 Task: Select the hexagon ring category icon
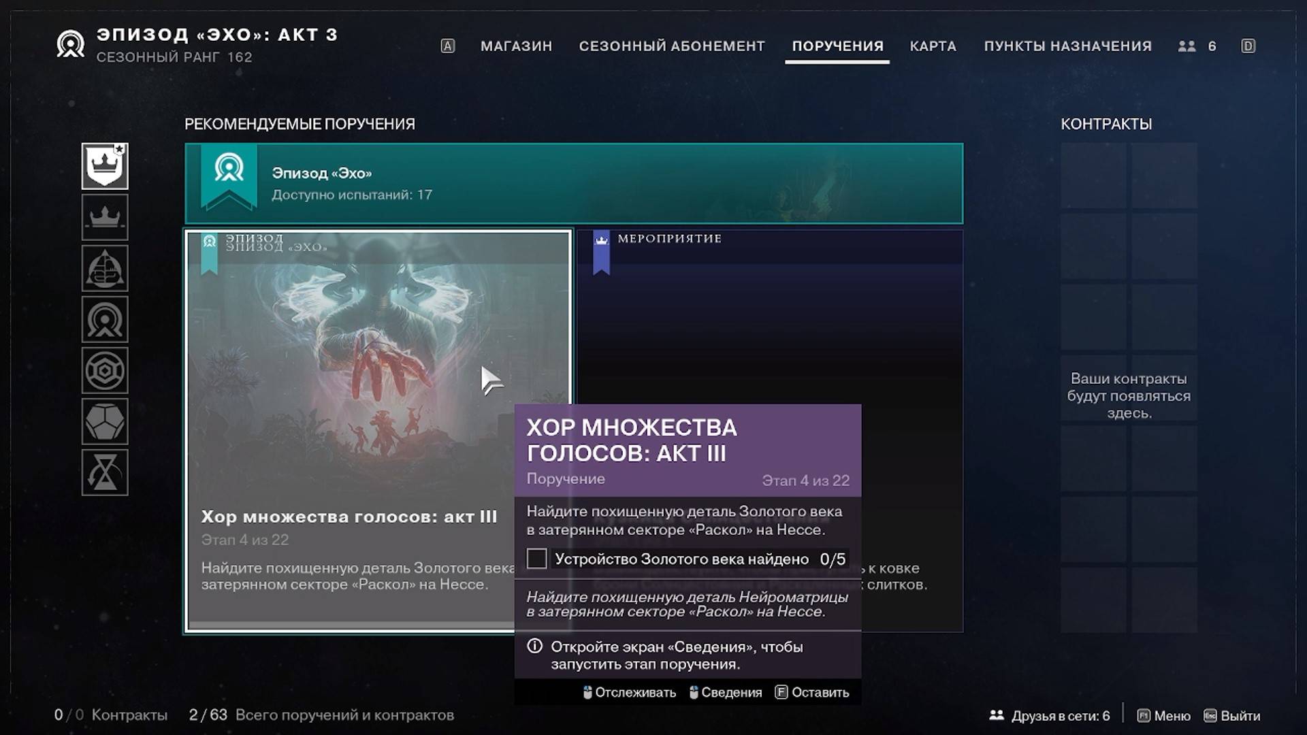105,370
